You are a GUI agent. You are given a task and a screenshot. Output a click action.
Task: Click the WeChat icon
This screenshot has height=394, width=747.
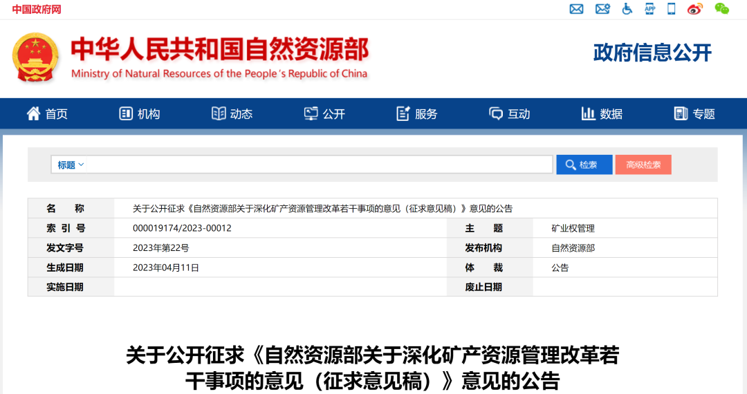pyautogui.click(x=721, y=9)
